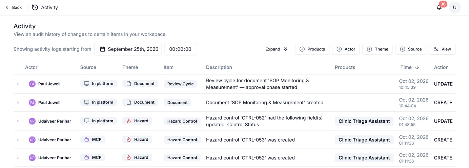This screenshot has height=168, width=469.
Task: Click the PJ avatar in the Document created row
Action: [32, 102]
